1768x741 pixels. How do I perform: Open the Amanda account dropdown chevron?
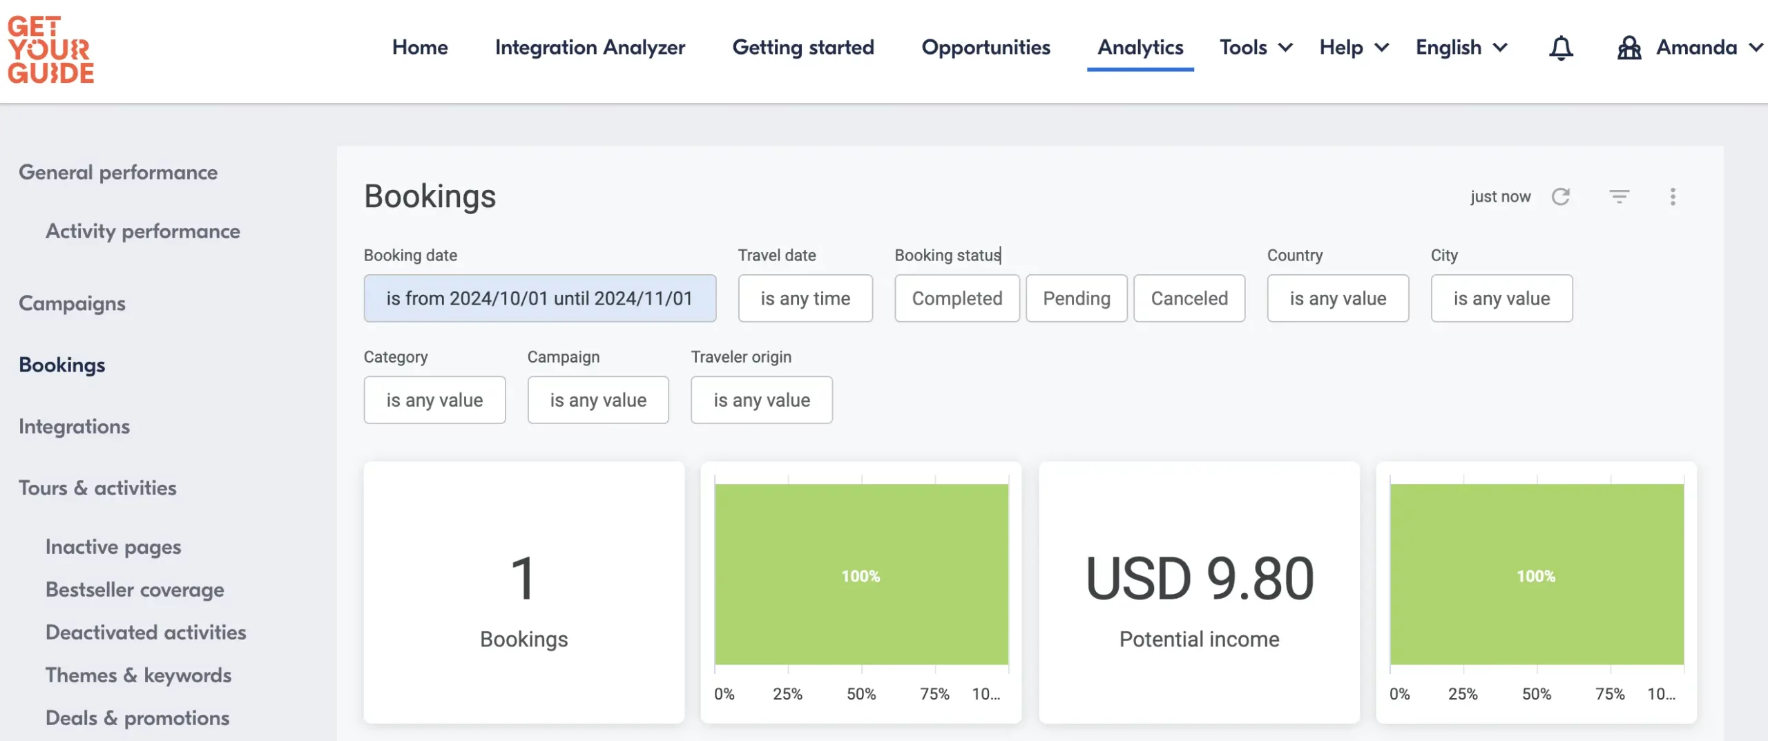[x=1756, y=48]
